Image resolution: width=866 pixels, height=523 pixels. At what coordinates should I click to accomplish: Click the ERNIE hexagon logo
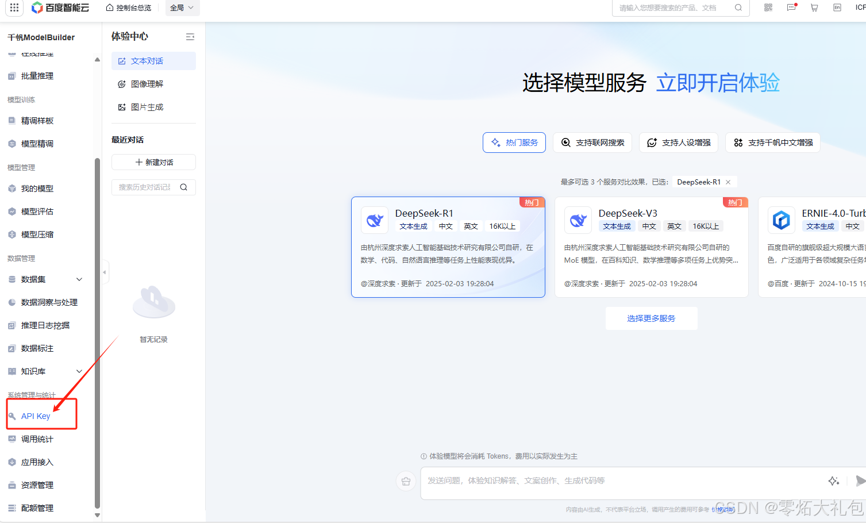pos(782,220)
